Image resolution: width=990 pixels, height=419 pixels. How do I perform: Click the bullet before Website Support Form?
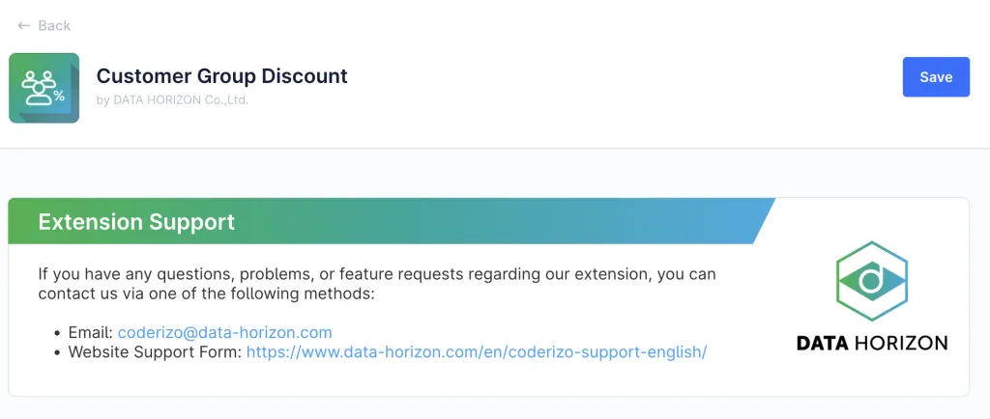[58, 352]
